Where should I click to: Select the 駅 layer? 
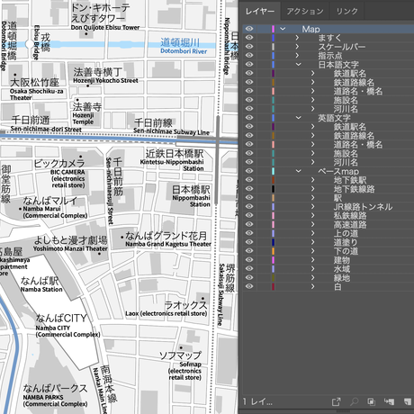click(337, 198)
